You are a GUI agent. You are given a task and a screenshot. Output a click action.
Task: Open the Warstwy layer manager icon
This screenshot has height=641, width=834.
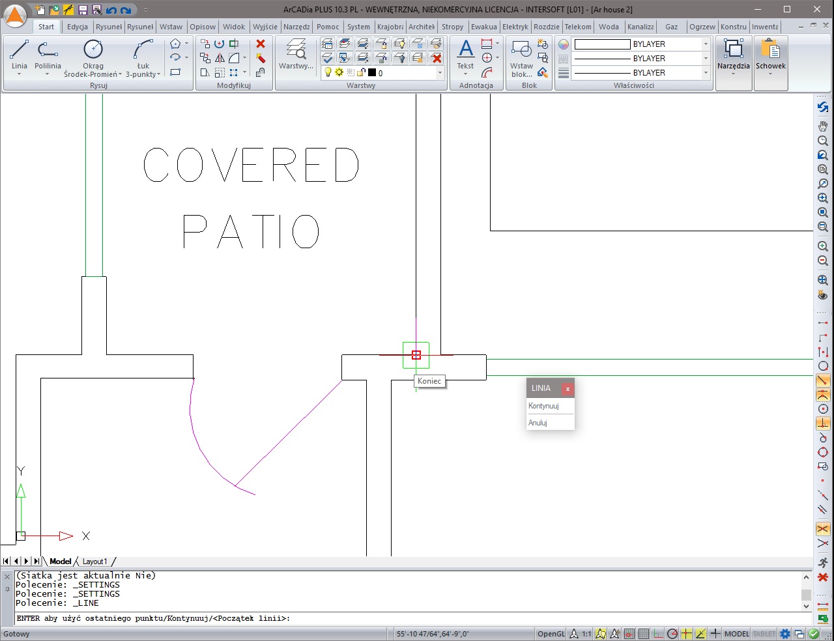point(296,54)
